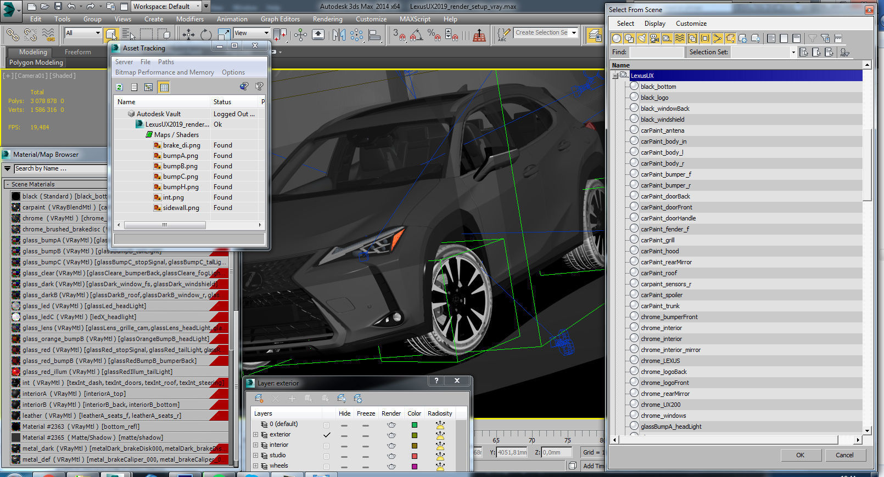This screenshot has width=884, height=477.
Task: Switch to the Freeform ribbon tab
Action: click(78, 52)
